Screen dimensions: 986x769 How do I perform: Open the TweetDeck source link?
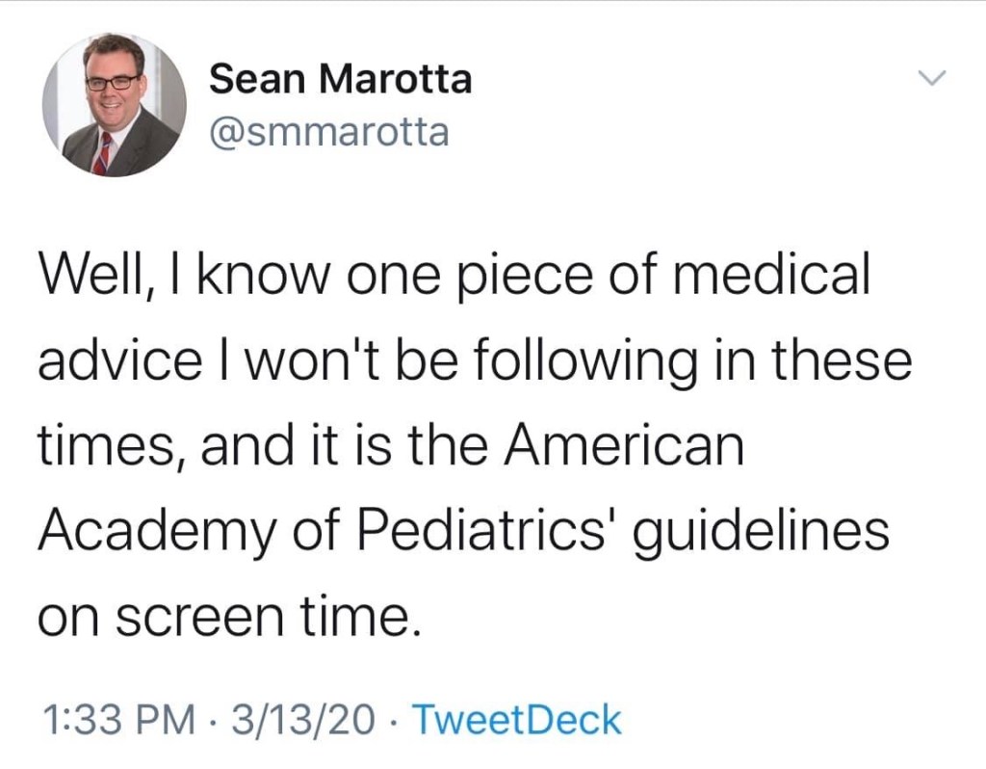516,720
